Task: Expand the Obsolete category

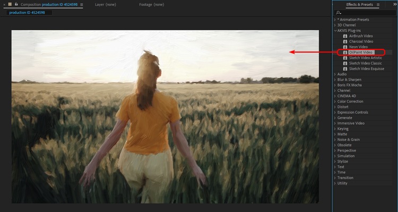Action: click(x=335, y=145)
